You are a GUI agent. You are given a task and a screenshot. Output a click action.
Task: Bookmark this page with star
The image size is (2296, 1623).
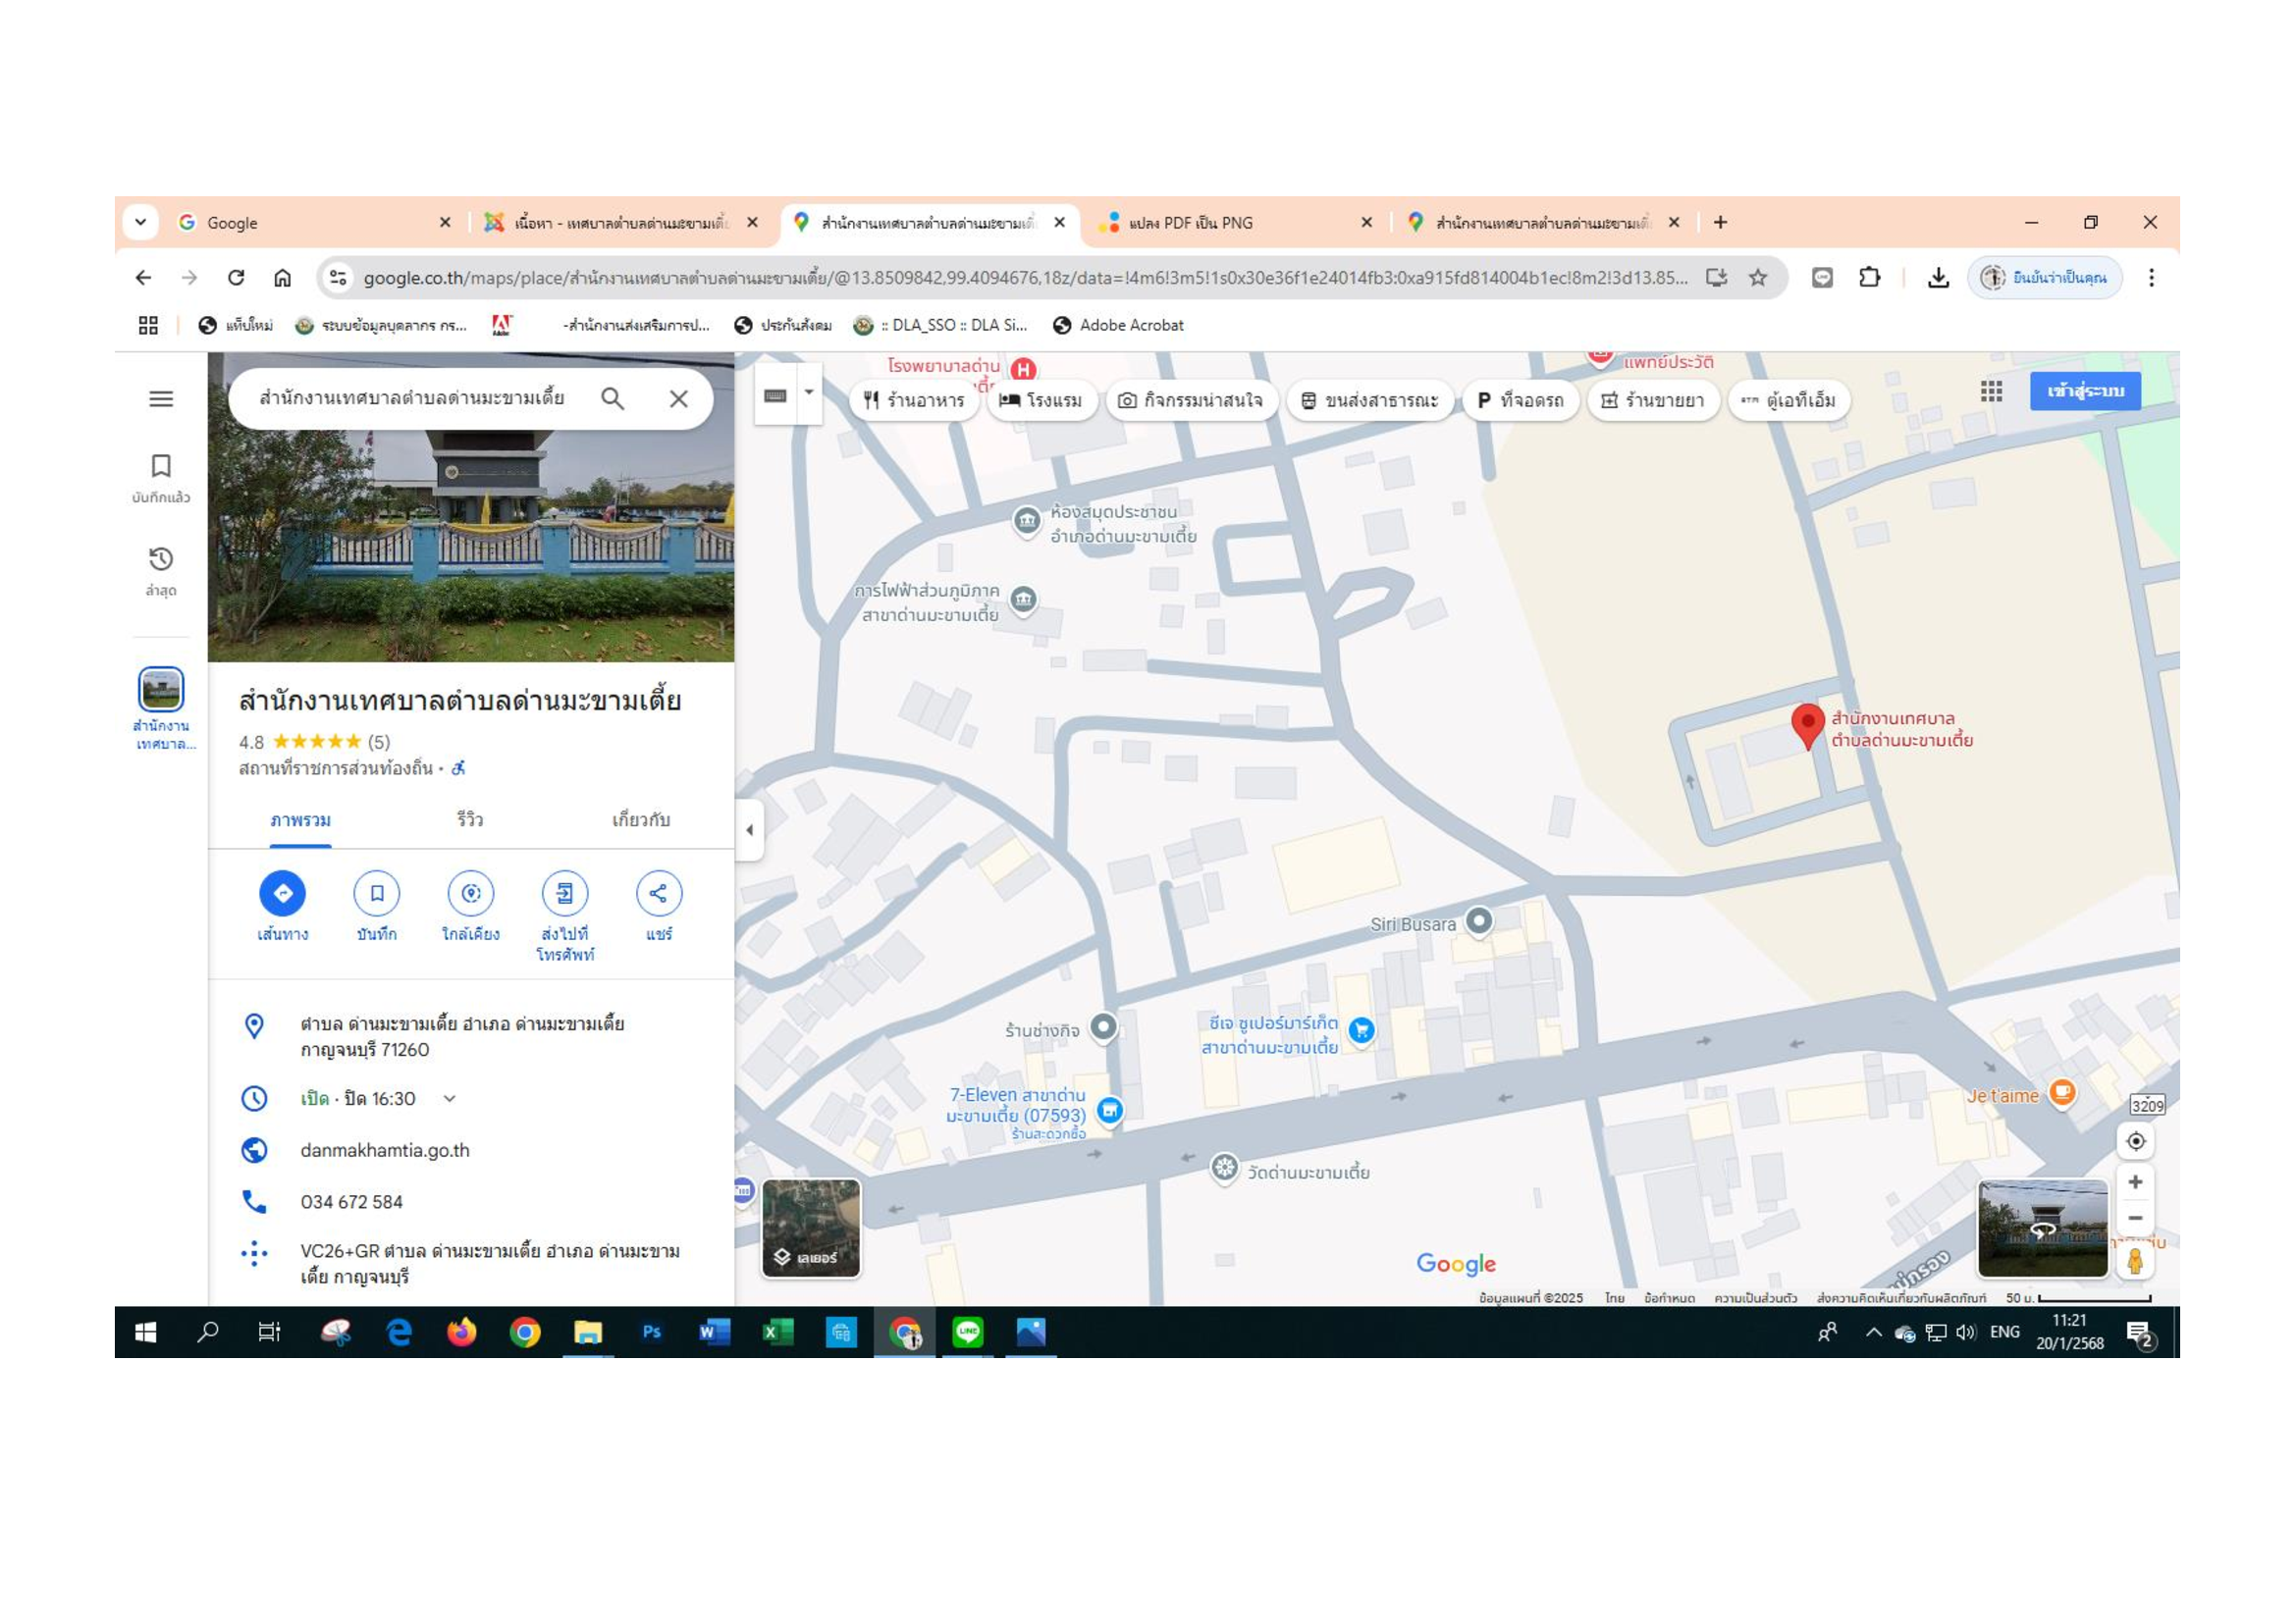tap(1758, 277)
